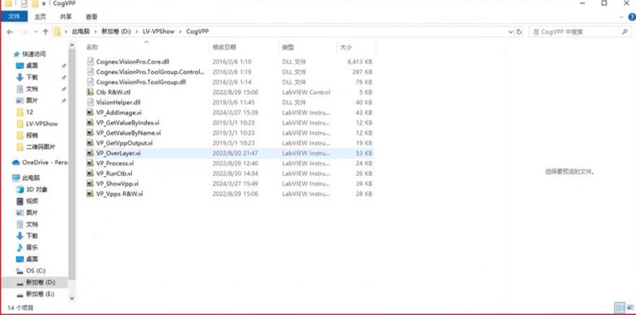Open the 共享 ribbon tab
The image size is (636, 315).
click(66, 17)
